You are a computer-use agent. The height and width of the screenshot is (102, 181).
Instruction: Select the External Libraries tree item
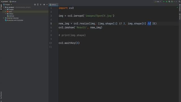click(x=12, y=18)
